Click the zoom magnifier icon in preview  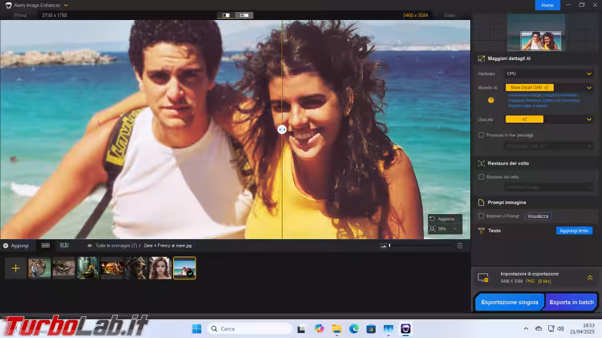(x=432, y=229)
